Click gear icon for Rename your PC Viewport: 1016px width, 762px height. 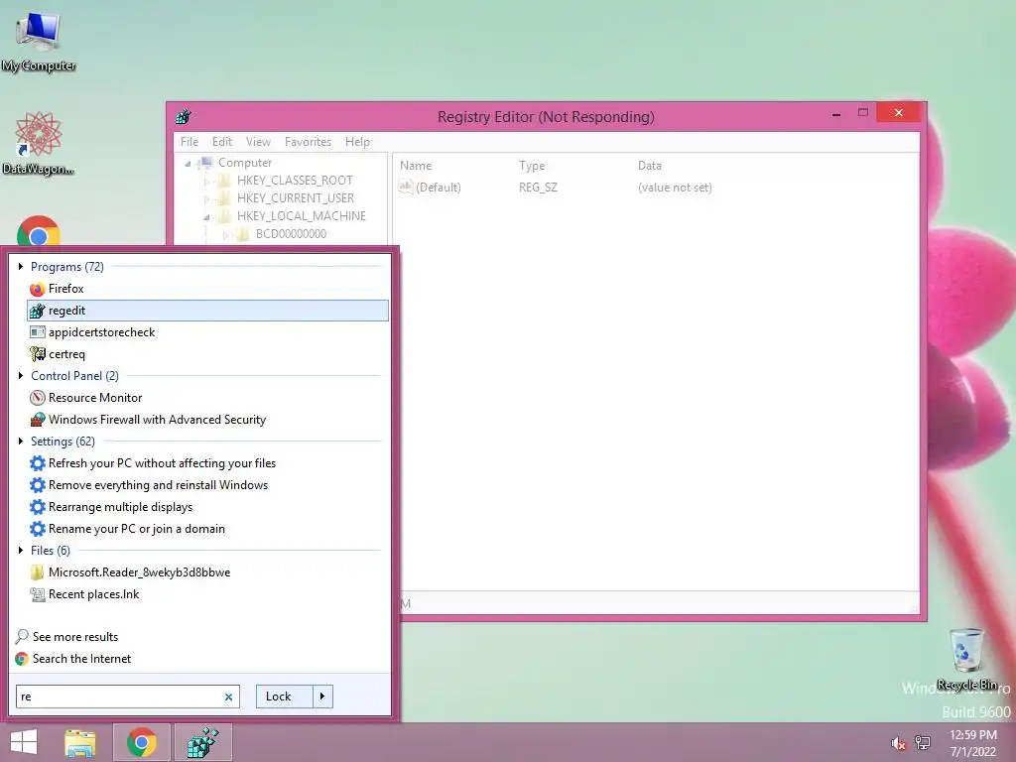click(x=38, y=529)
